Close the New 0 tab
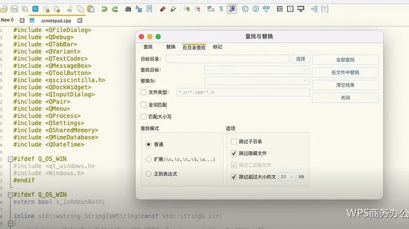The width and height of the screenshot is (409, 229). (22, 20)
